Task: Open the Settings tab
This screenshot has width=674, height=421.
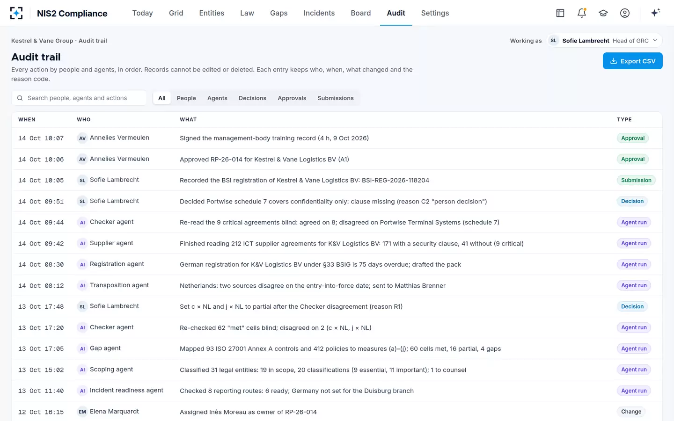Action: click(x=435, y=13)
